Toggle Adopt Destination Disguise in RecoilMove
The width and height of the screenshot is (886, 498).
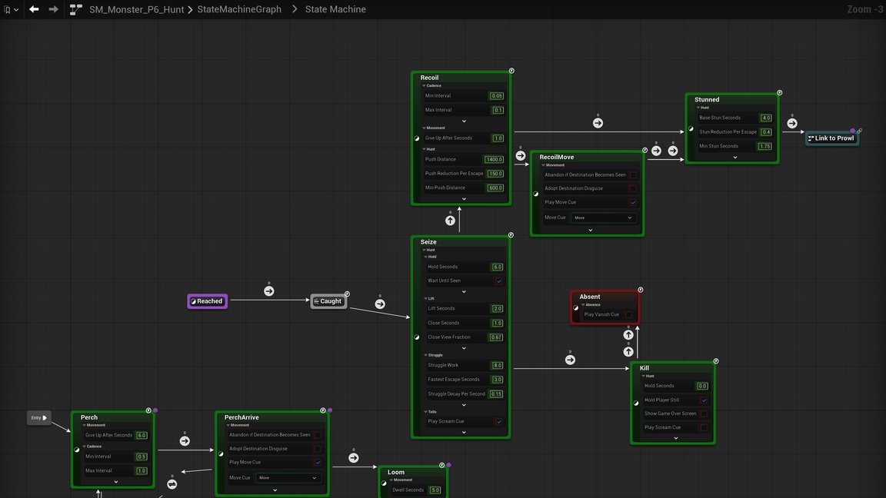[632, 188]
